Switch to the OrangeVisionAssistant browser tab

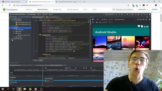pos(68,2)
